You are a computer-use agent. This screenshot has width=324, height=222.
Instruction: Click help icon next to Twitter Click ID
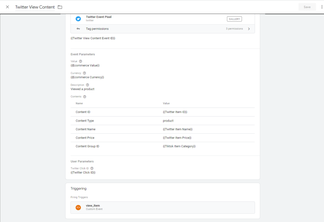coord(92,168)
